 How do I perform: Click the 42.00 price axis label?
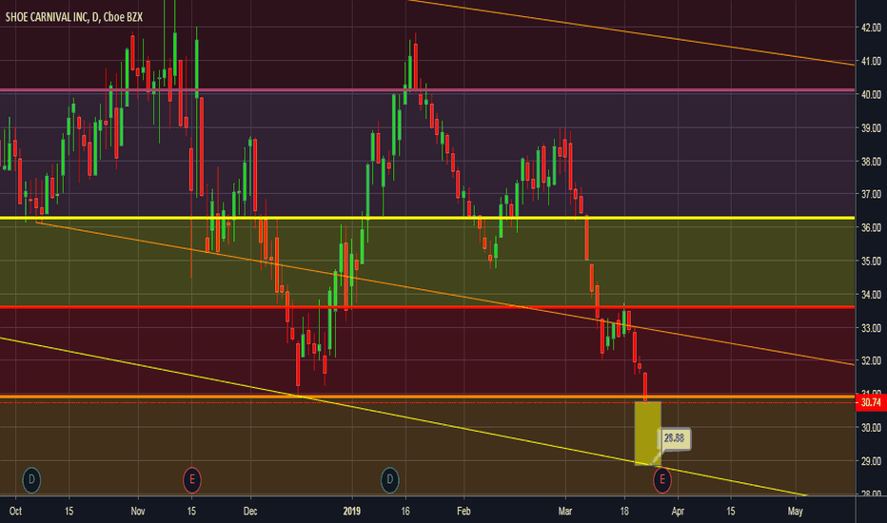pyautogui.click(x=871, y=28)
